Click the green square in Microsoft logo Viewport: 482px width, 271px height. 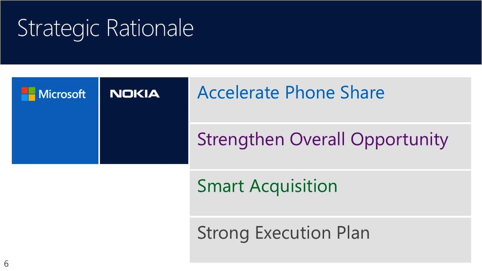(32, 90)
